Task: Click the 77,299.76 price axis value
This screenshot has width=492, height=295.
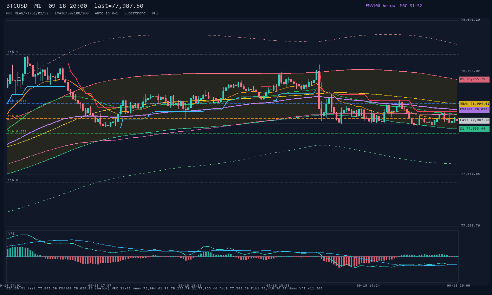Action: click(470, 225)
